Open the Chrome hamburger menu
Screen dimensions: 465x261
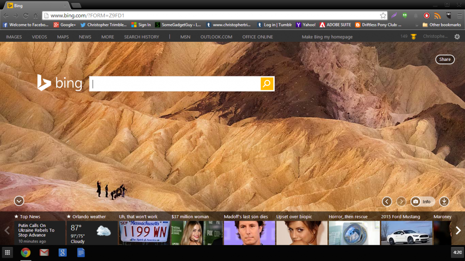(460, 15)
